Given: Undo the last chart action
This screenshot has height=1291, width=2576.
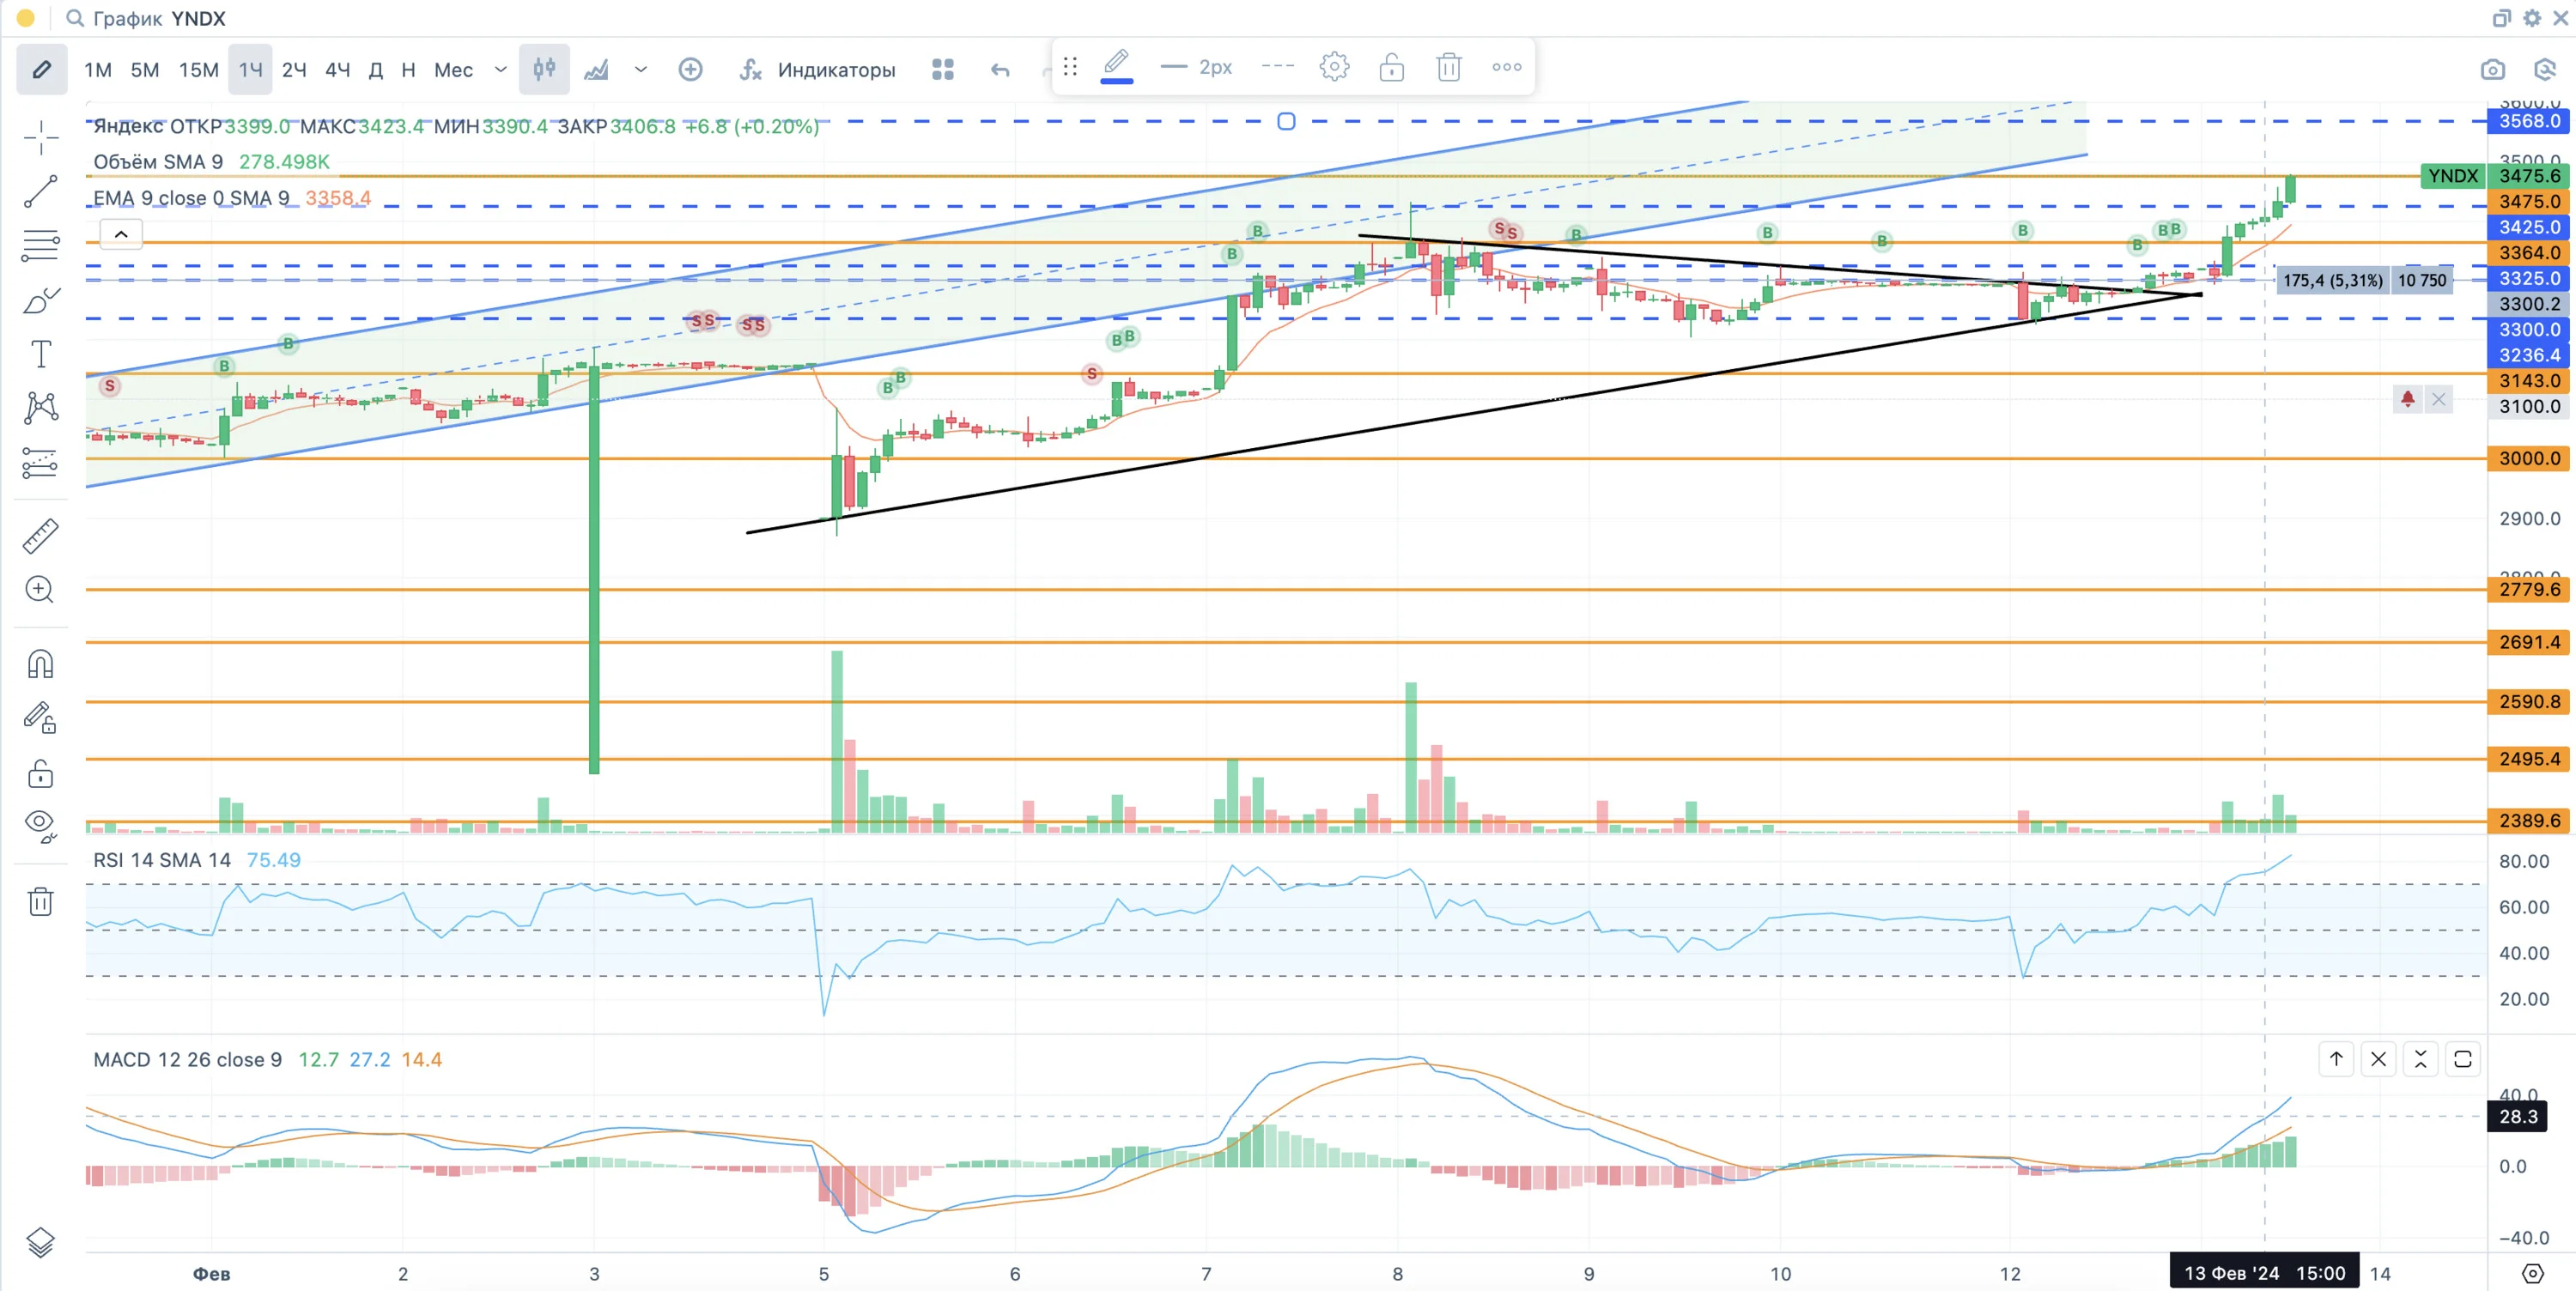Looking at the screenshot, I should pos(1000,70).
